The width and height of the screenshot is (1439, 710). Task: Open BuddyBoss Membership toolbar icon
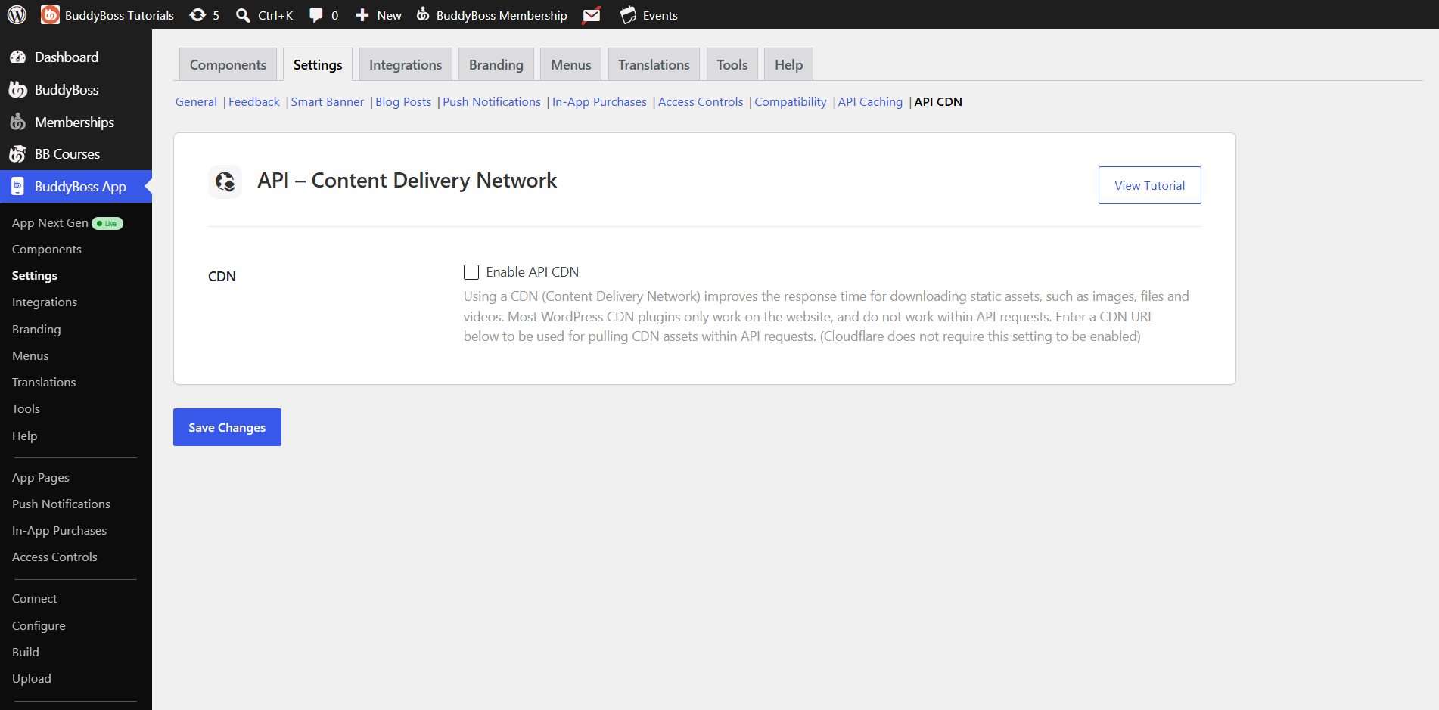coord(423,14)
